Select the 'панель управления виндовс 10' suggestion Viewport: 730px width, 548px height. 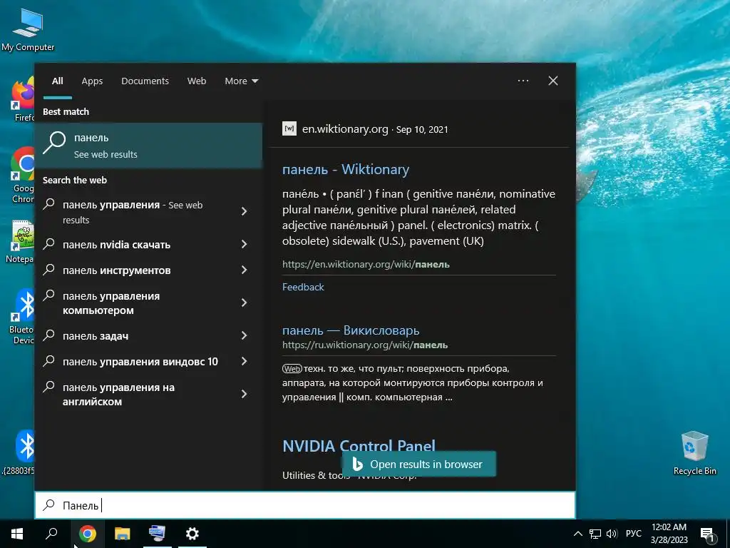point(139,362)
